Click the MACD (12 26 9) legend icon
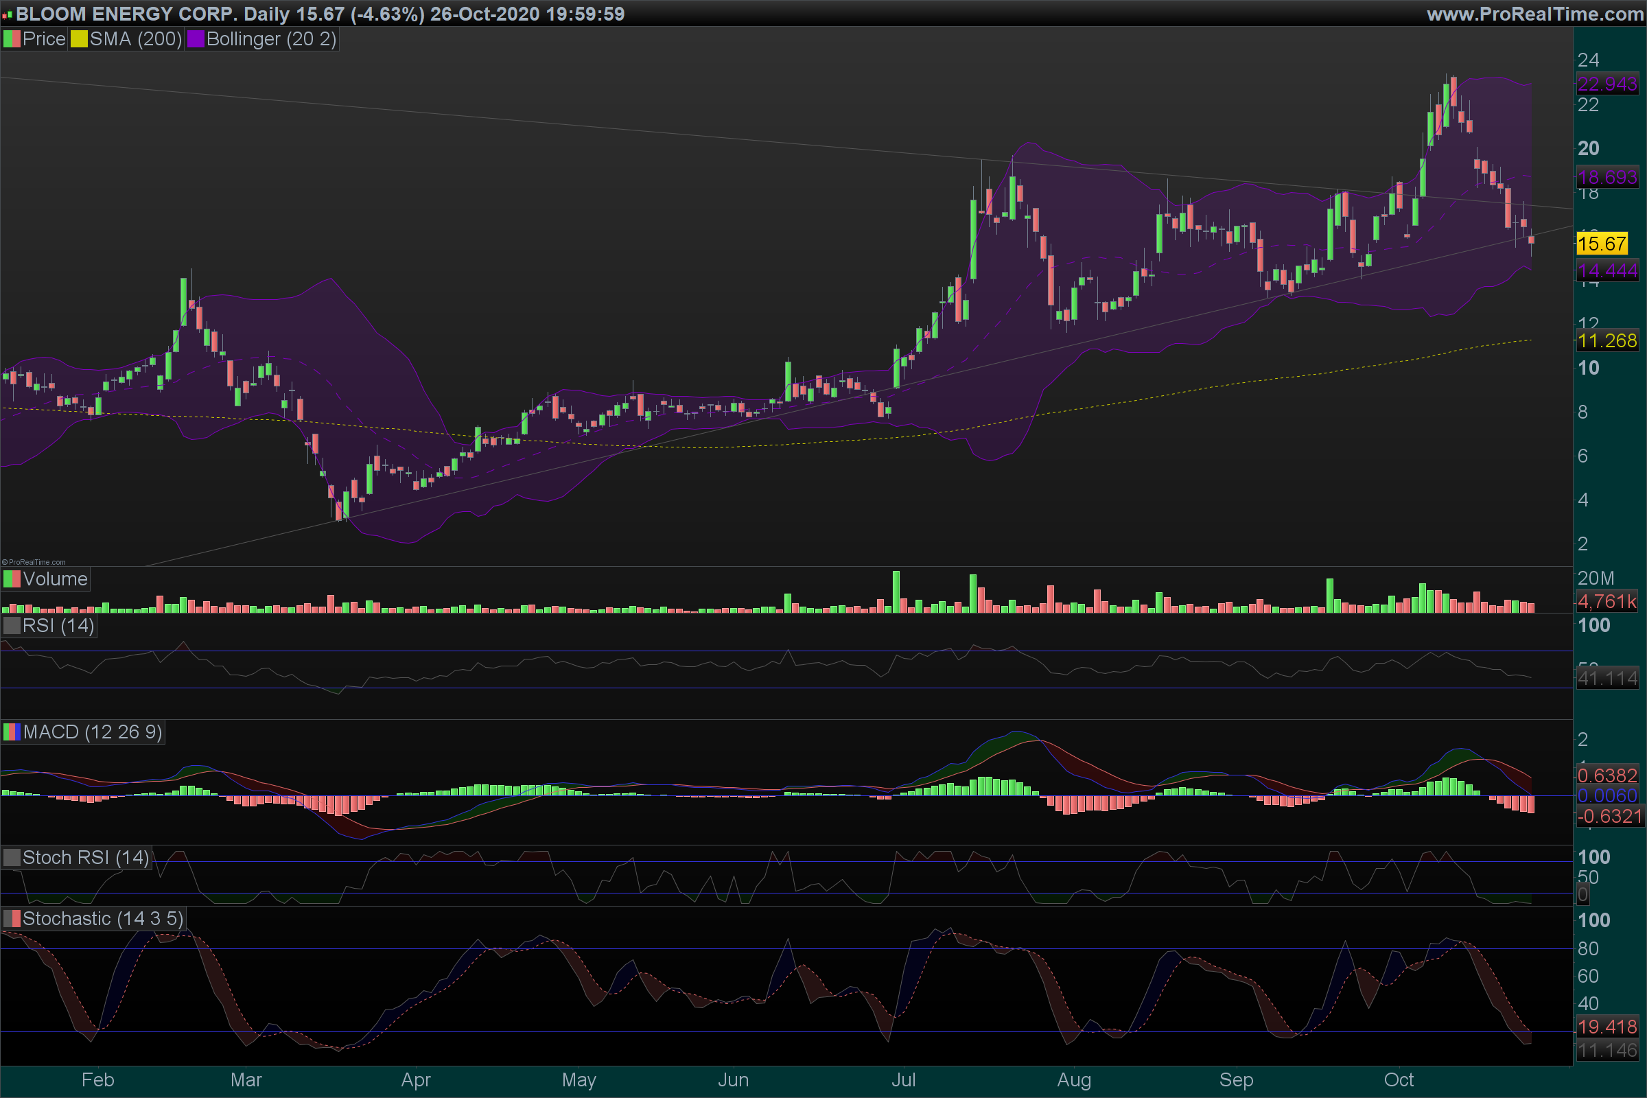 pyautogui.click(x=12, y=732)
